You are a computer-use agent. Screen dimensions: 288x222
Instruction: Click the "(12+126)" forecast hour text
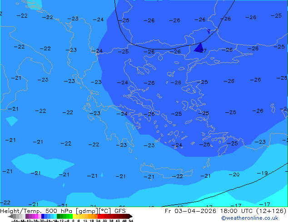pyautogui.click(x=272, y=211)
